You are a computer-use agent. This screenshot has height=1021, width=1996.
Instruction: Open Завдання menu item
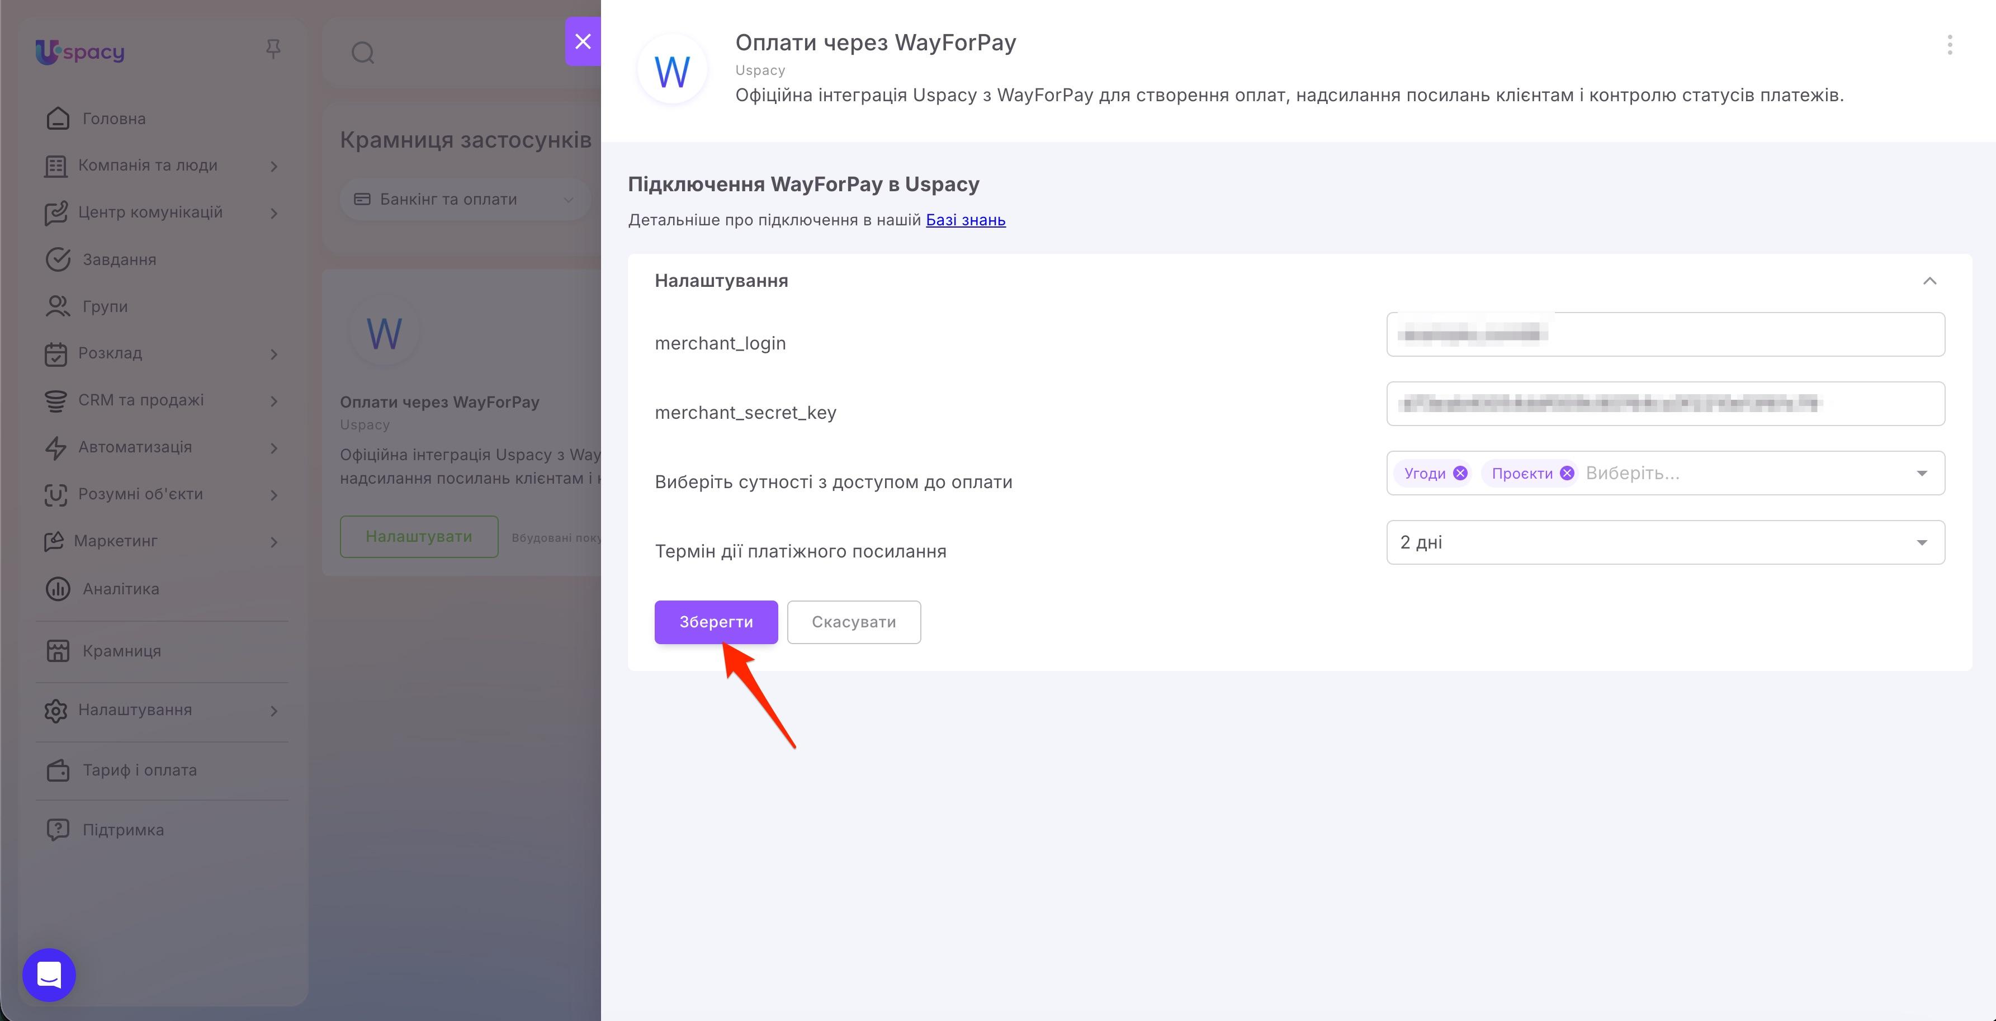click(x=119, y=259)
